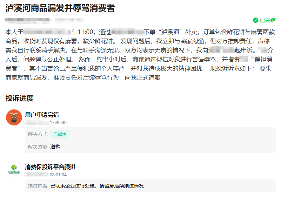281x197 pixels.
Task: Click the 投诉进度 section heading
Action: pyautogui.click(x=19, y=98)
